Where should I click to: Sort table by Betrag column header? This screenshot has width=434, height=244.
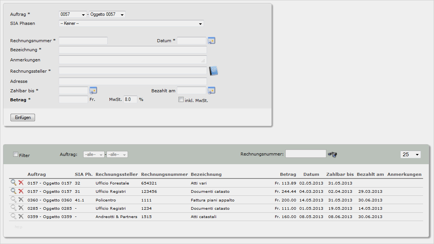[x=288, y=174]
